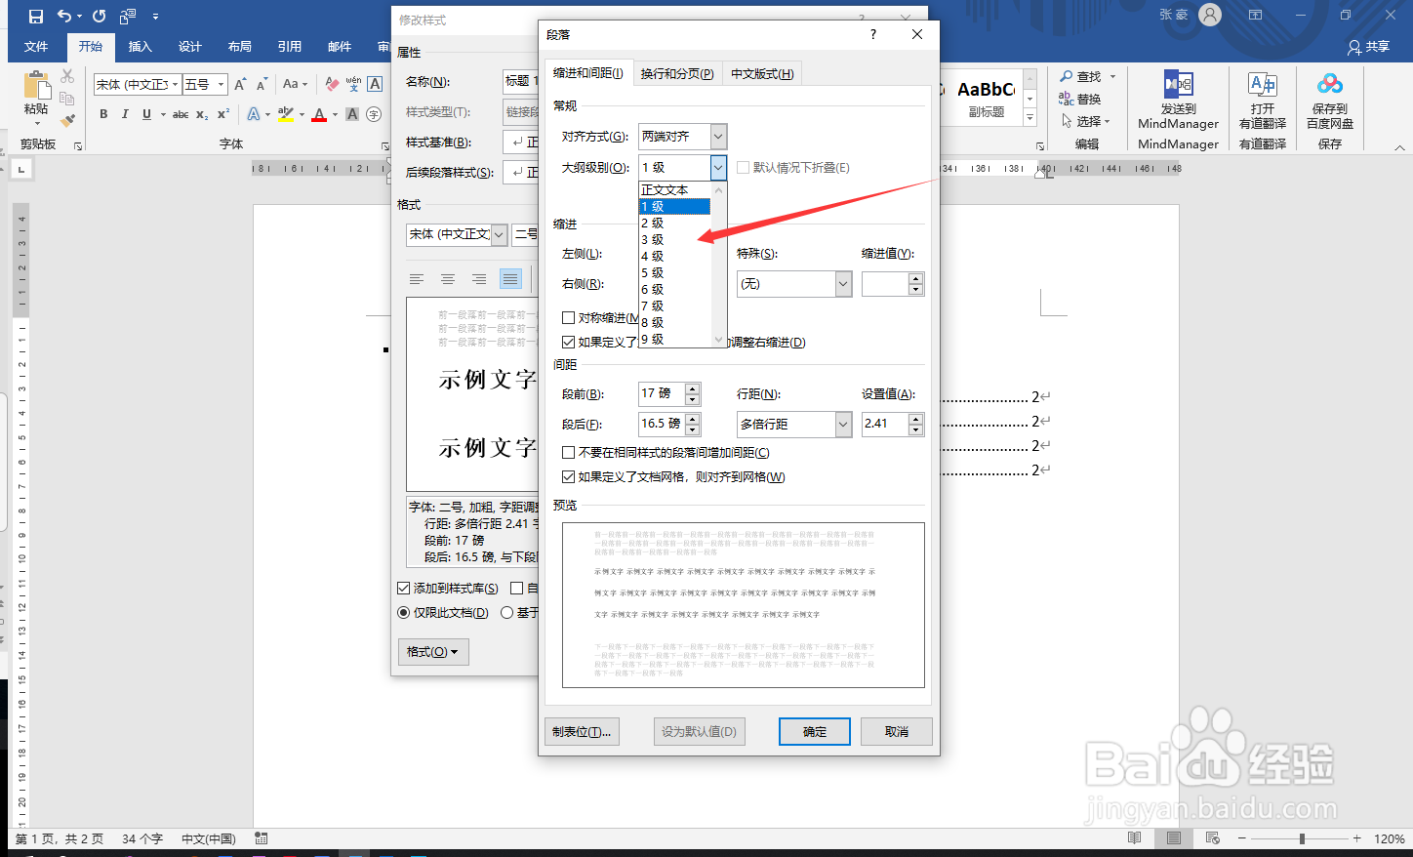1413x857 pixels.
Task: Open the 制表位 tabs dialog
Action: [x=582, y=730]
